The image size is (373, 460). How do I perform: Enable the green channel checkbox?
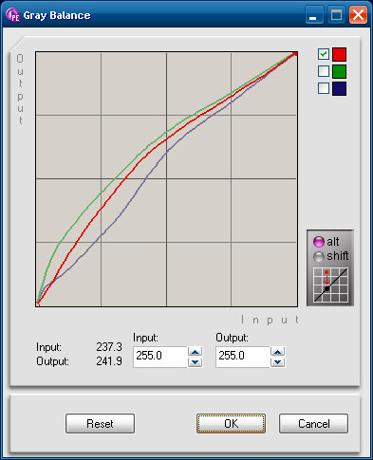coord(324,71)
